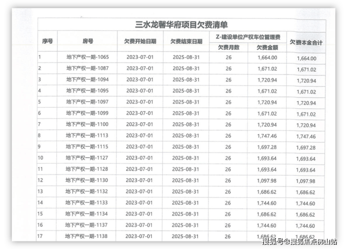Select 1,747.46 in the 欠费金额 column

click(267, 136)
